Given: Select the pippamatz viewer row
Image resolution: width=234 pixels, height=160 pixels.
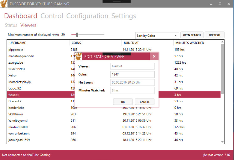Looking at the screenshot, I should (114, 50).
